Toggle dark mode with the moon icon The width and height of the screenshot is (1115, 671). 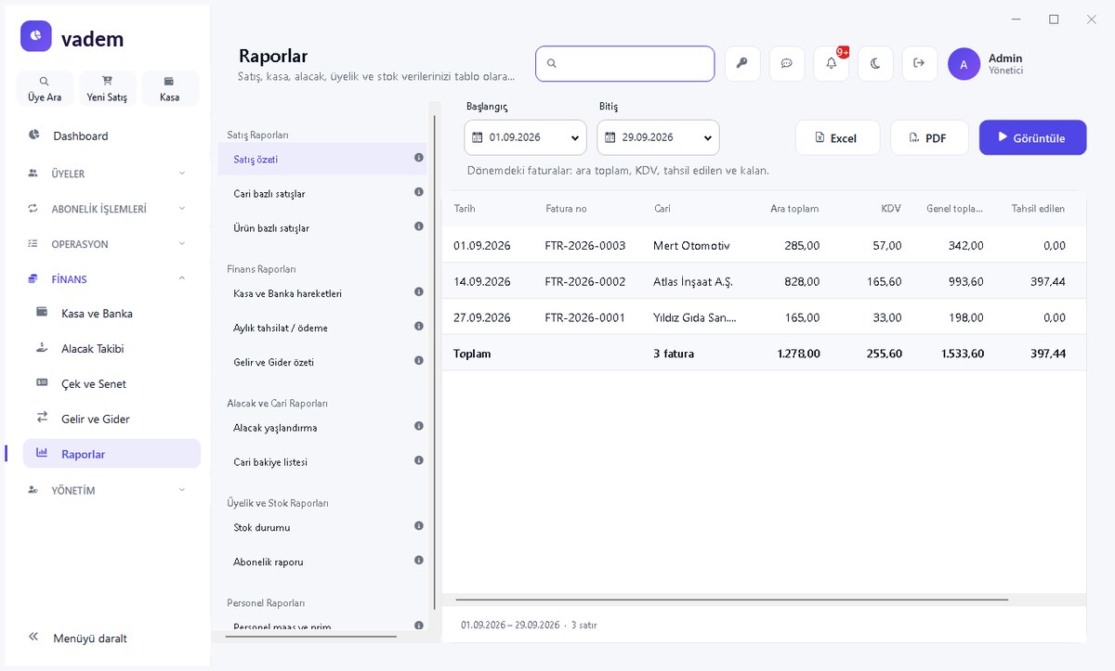[875, 63]
